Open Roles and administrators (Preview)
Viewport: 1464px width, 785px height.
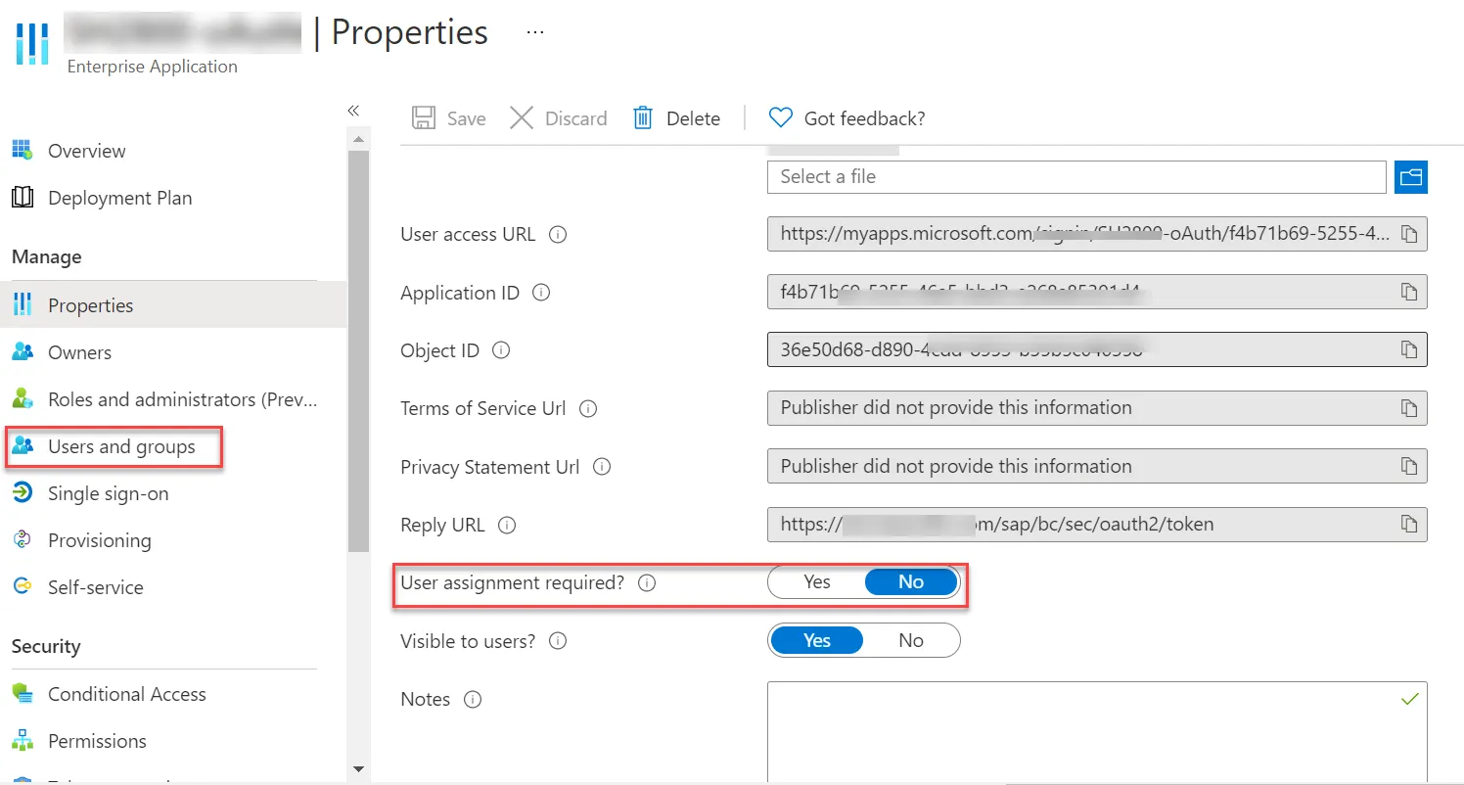pos(183,399)
